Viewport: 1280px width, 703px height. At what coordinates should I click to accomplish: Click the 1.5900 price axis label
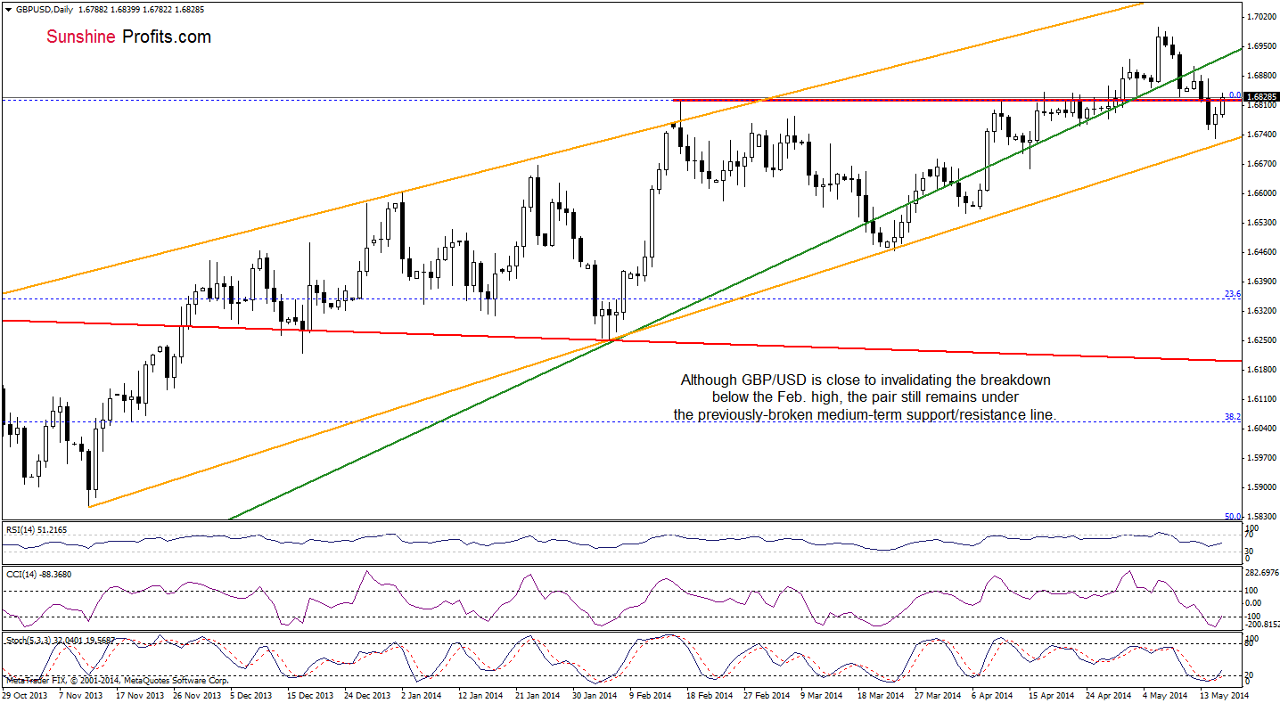[x=1262, y=487]
